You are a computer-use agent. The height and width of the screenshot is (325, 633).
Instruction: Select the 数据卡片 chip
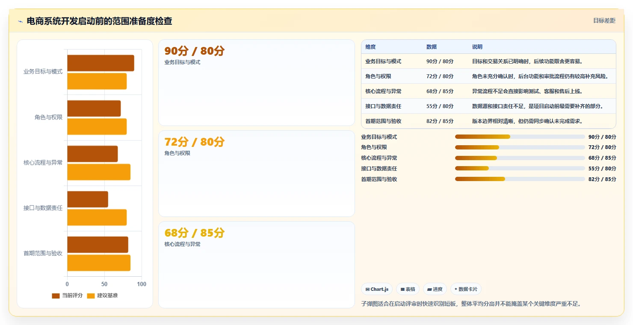point(466,289)
